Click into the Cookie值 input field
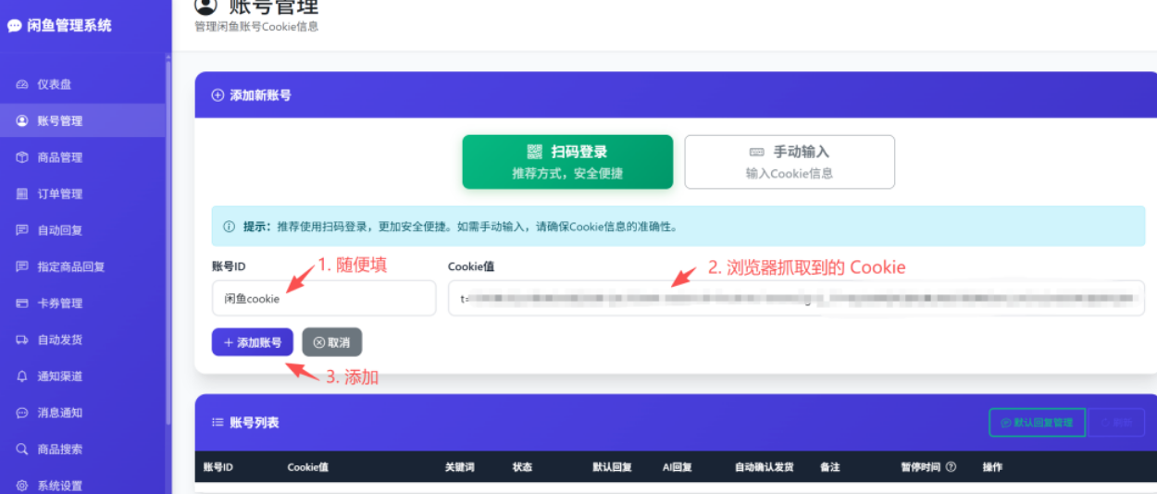This screenshot has width=1157, height=494. (796, 299)
